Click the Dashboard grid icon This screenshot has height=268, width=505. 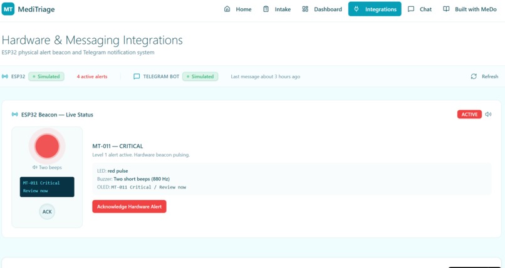(305, 9)
